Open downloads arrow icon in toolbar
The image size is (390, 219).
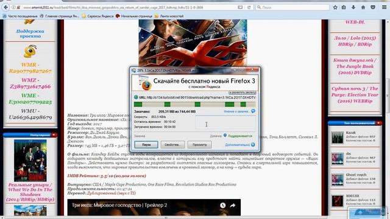(x=353, y=7)
